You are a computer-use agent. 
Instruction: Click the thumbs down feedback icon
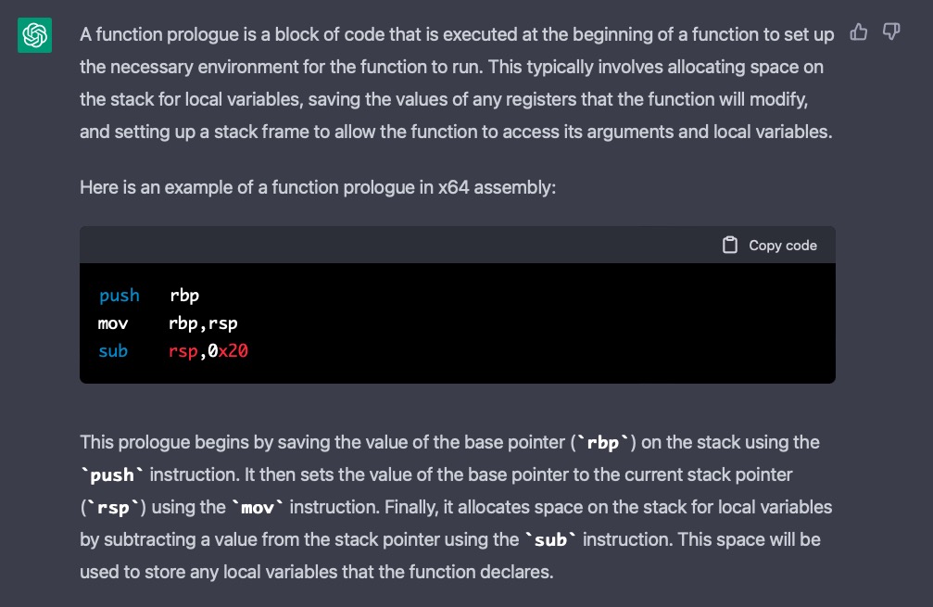[x=890, y=32]
